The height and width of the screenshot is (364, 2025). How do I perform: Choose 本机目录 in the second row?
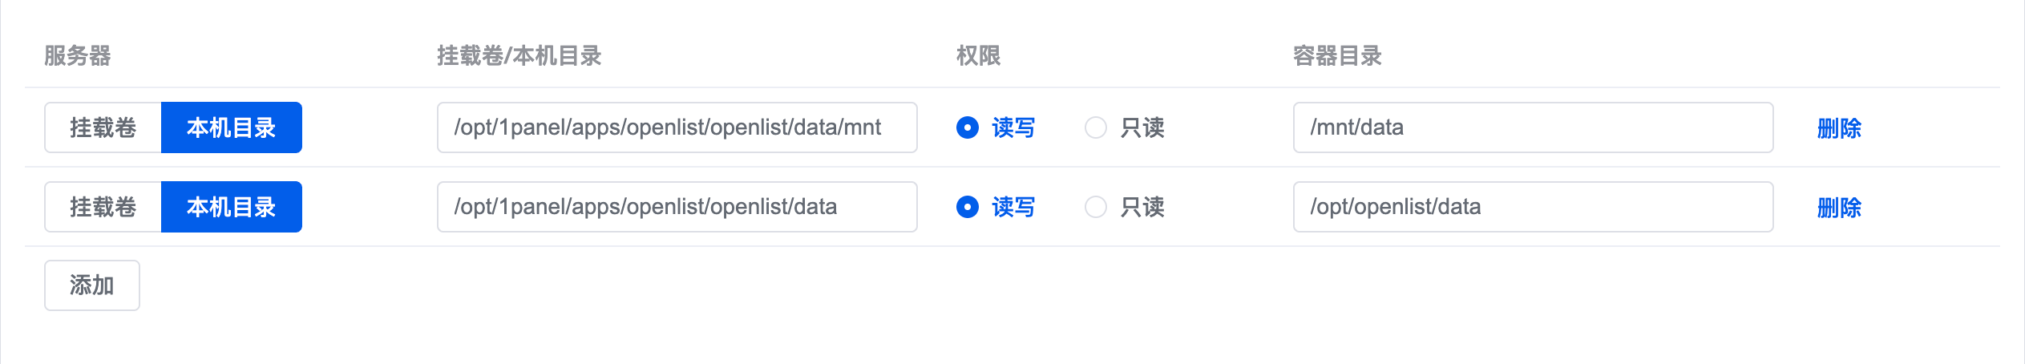[231, 207]
